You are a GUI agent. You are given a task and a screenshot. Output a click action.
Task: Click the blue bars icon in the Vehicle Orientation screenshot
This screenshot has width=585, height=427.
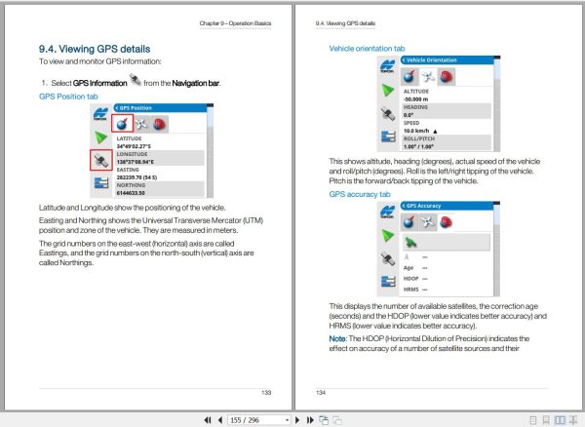388,136
